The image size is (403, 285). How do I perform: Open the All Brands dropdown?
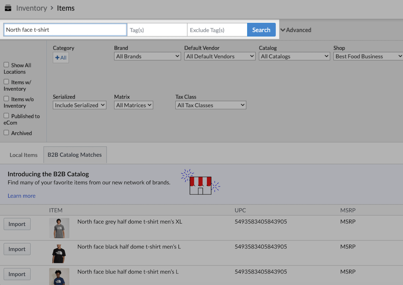click(x=147, y=56)
